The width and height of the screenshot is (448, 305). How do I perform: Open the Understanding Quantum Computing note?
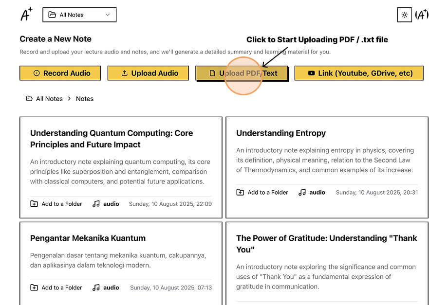112,139
